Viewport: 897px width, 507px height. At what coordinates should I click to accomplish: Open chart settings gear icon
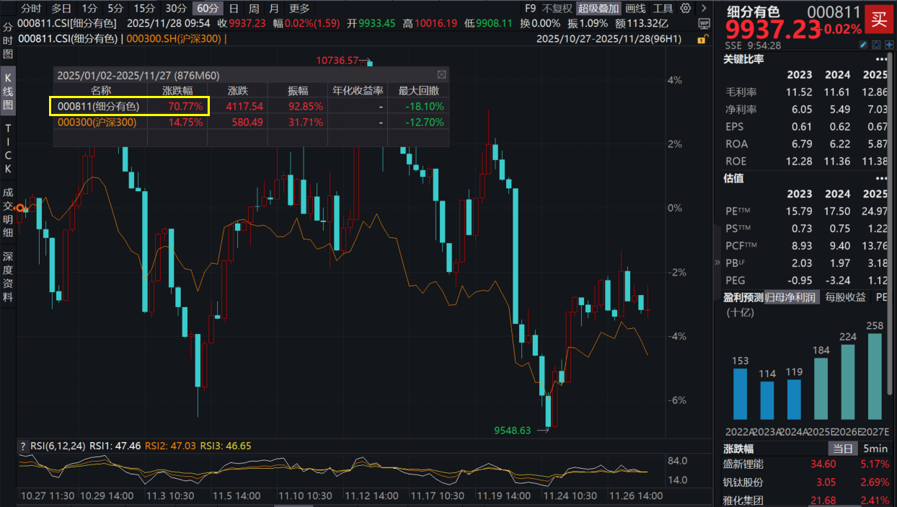pyautogui.click(x=684, y=9)
